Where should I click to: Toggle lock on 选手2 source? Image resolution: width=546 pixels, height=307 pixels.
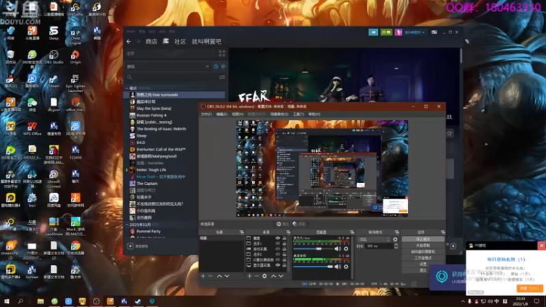284,254
